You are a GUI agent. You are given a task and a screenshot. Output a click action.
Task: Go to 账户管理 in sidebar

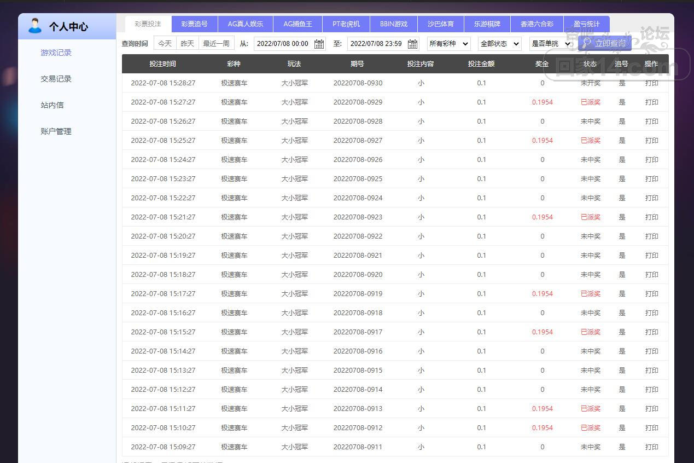[56, 131]
